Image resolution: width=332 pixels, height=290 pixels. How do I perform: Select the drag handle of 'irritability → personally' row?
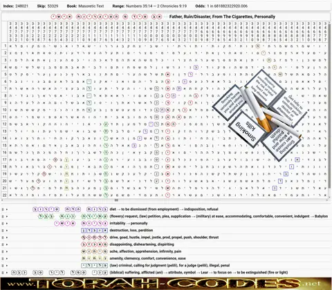(3, 224)
